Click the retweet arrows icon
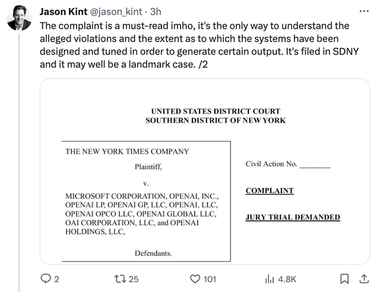This screenshot has width=380, height=292. pyautogui.click(x=116, y=278)
